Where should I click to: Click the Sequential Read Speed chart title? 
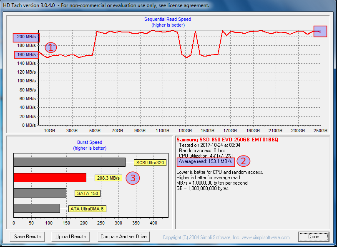(x=168, y=19)
